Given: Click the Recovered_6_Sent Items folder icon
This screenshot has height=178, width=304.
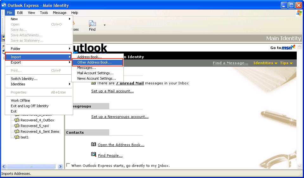Looking at the screenshot, I should point(17,132).
